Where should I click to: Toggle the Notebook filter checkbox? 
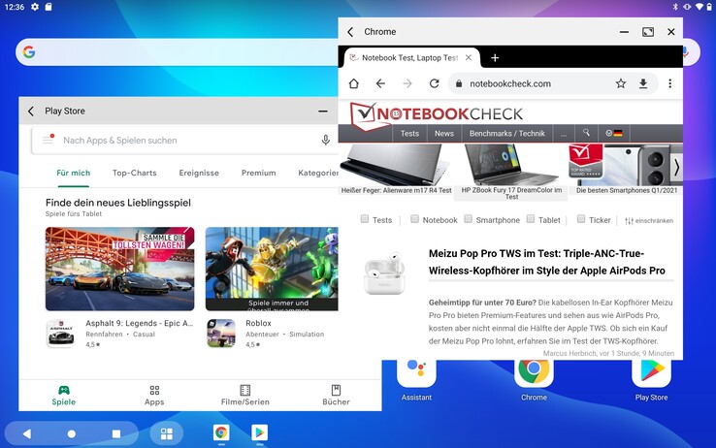414,219
